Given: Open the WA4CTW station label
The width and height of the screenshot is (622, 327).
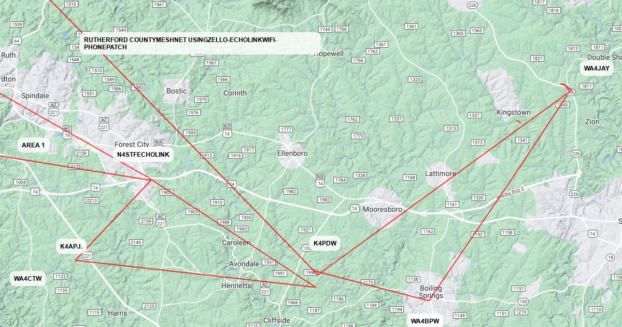Looking at the screenshot, I should 27,279.
